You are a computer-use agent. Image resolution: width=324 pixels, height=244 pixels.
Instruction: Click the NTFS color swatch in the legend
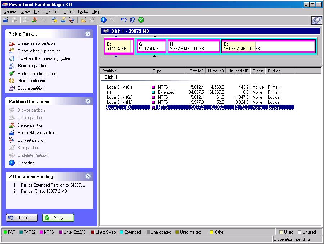coord(41,232)
